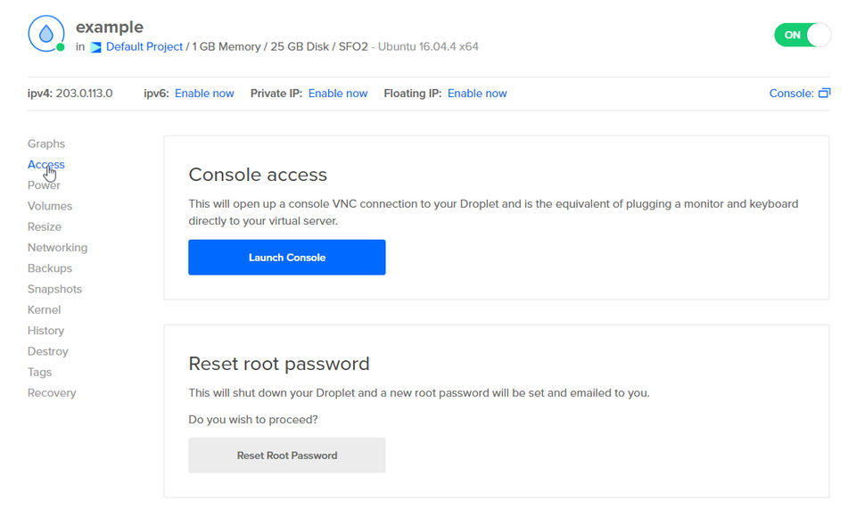The image size is (856, 525).
Task: Open the Graphs section
Action: tap(46, 144)
